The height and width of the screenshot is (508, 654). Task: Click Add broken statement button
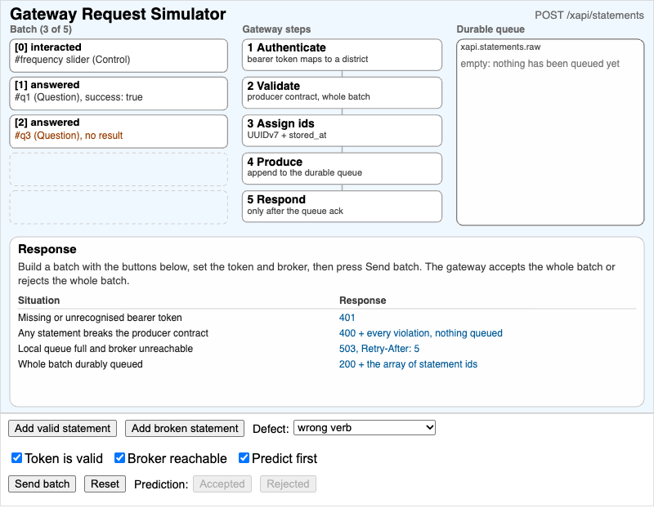185,428
